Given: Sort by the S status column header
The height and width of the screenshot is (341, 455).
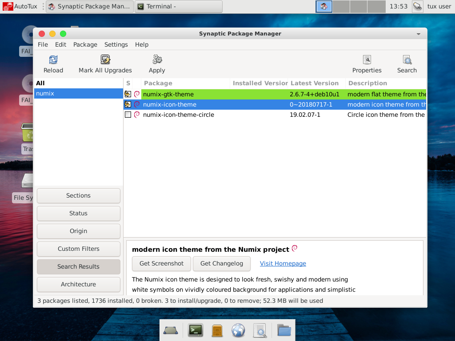Looking at the screenshot, I should point(128,83).
